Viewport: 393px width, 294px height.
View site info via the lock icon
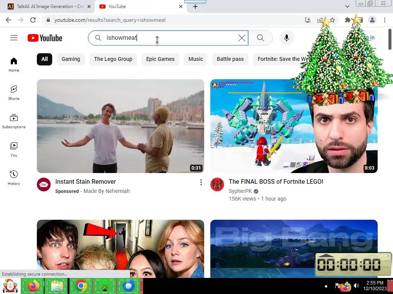48,20
